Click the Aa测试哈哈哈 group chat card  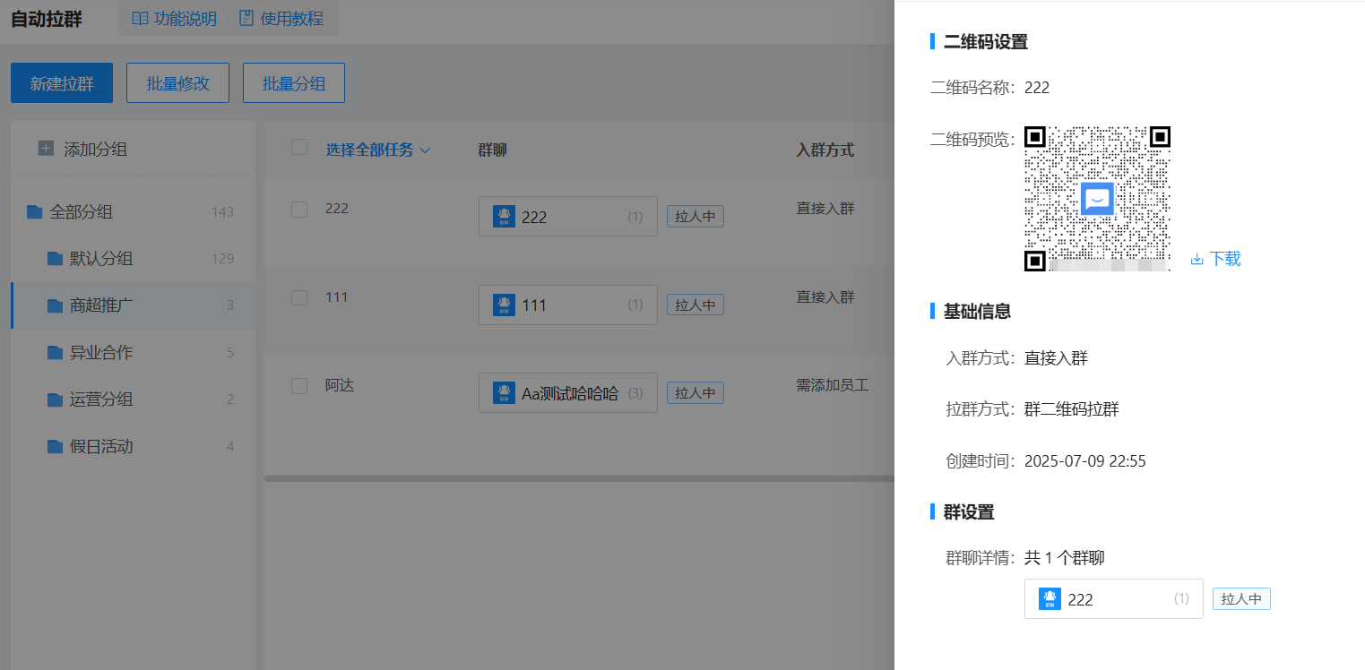click(x=568, y=393)
